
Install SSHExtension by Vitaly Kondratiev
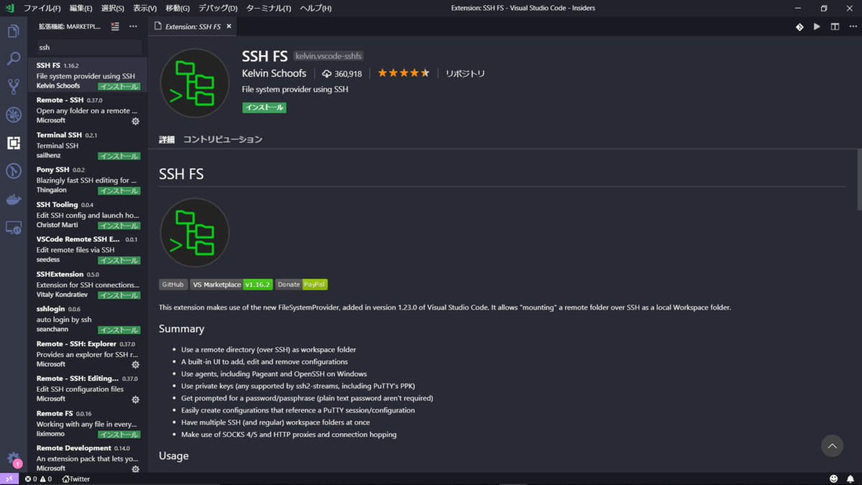119,295
